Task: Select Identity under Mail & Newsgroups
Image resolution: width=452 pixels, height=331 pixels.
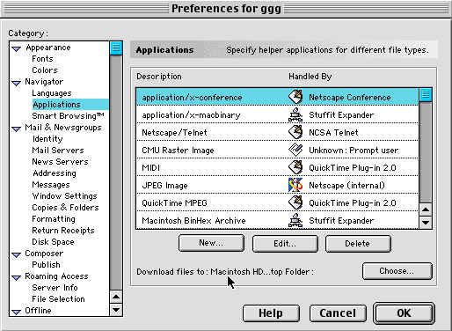Action: coord(47,139)
